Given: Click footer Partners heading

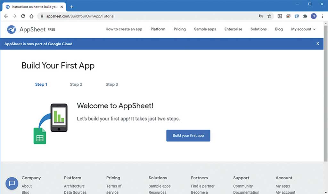Looking at the screenshot, I should point(199,178).
